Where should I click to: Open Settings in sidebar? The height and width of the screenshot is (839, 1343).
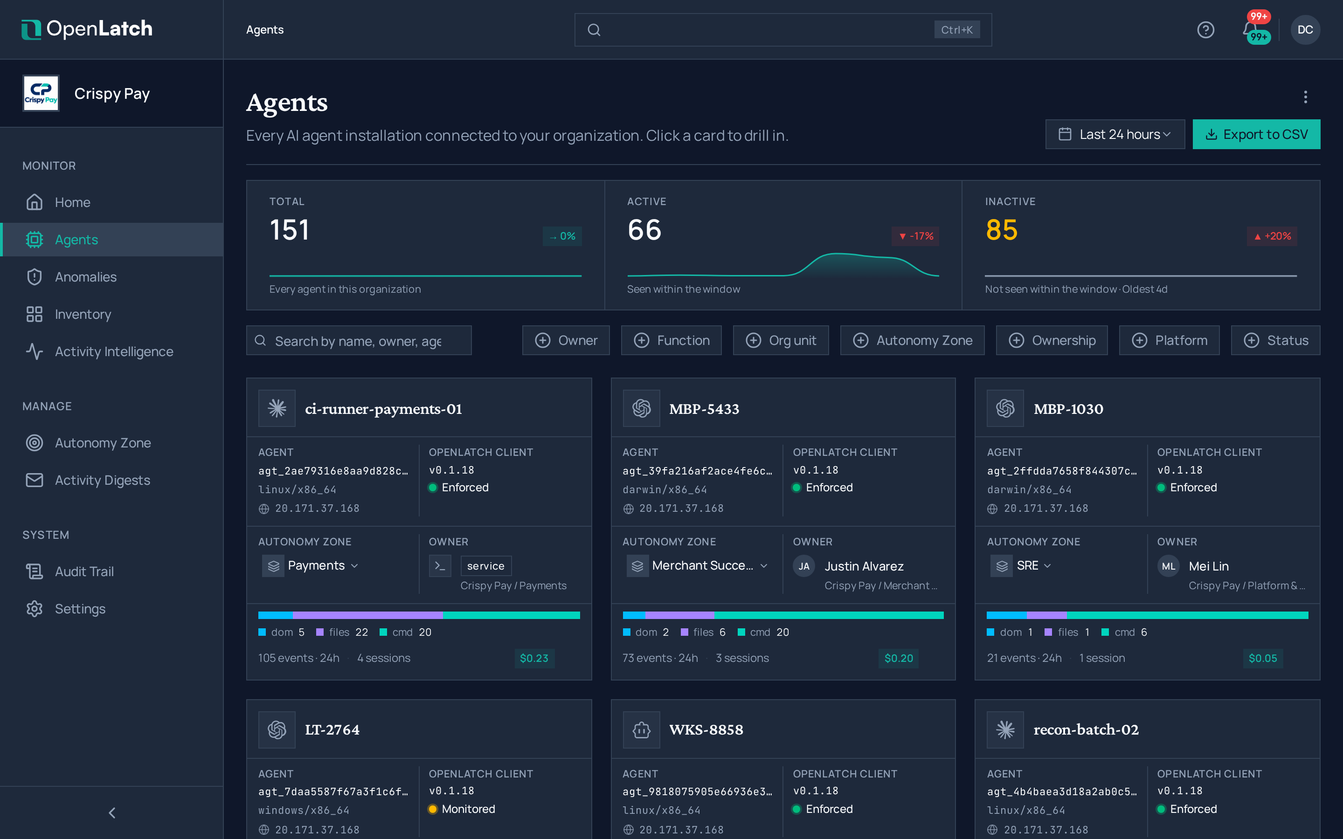coord(111,609)
